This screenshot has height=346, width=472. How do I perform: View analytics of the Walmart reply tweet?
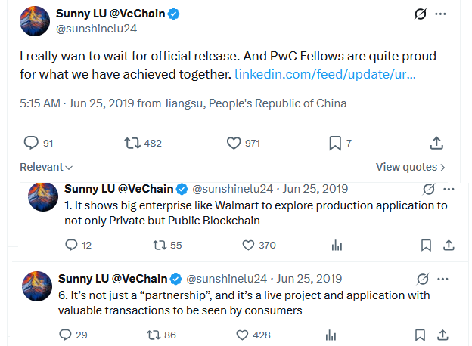click(x=337, y=246)
